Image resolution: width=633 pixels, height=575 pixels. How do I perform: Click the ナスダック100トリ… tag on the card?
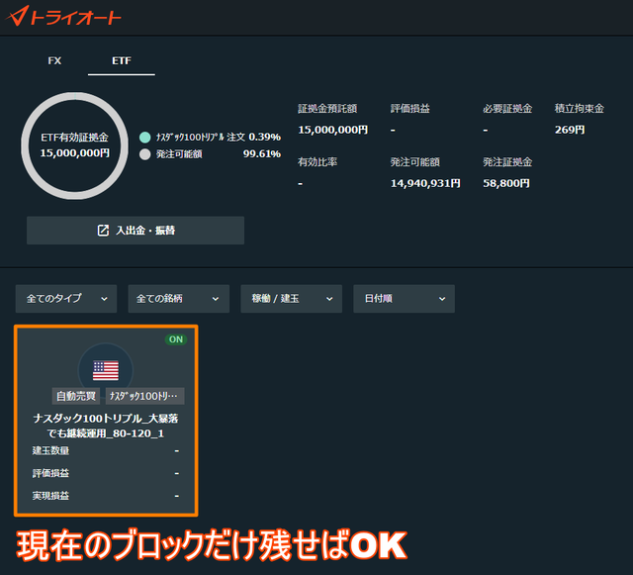pyautogui.click(x=145, y=396)
